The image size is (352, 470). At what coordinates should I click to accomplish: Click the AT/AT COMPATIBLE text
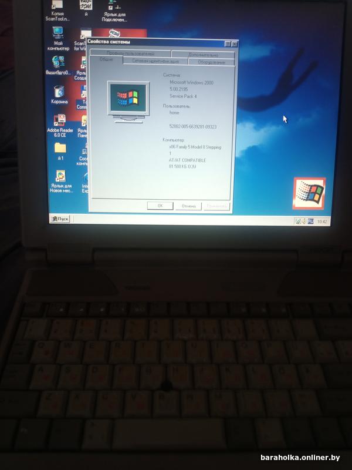click(187, 160)
